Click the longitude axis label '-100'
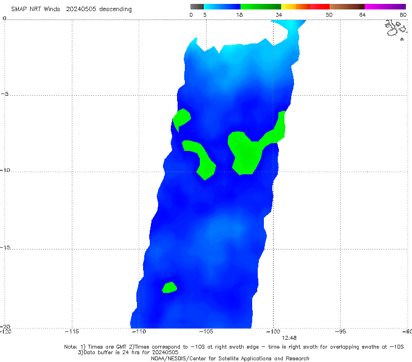This screenshot has width=412, height=362. (273, 331)
